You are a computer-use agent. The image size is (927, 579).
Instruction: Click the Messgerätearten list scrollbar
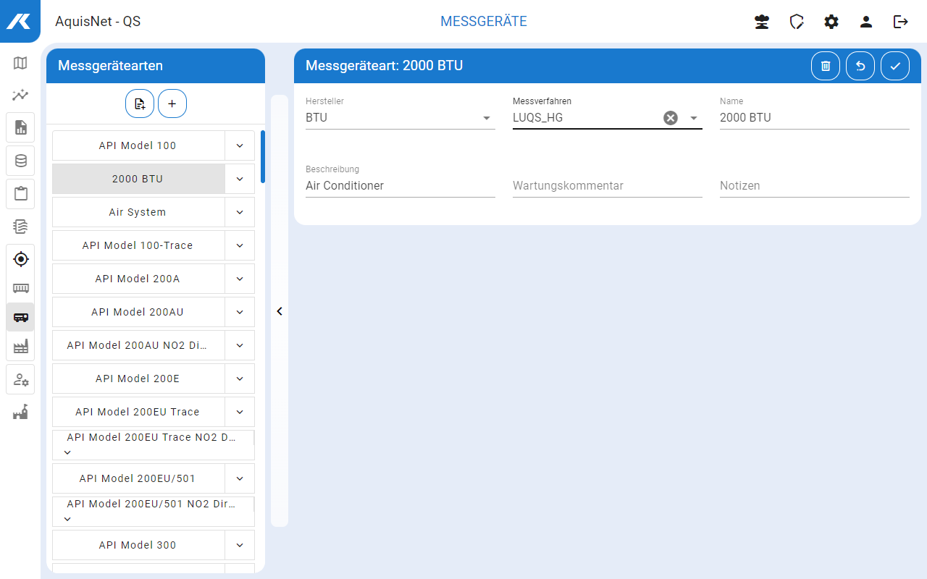pyautogui.click(x=263, y=156)
